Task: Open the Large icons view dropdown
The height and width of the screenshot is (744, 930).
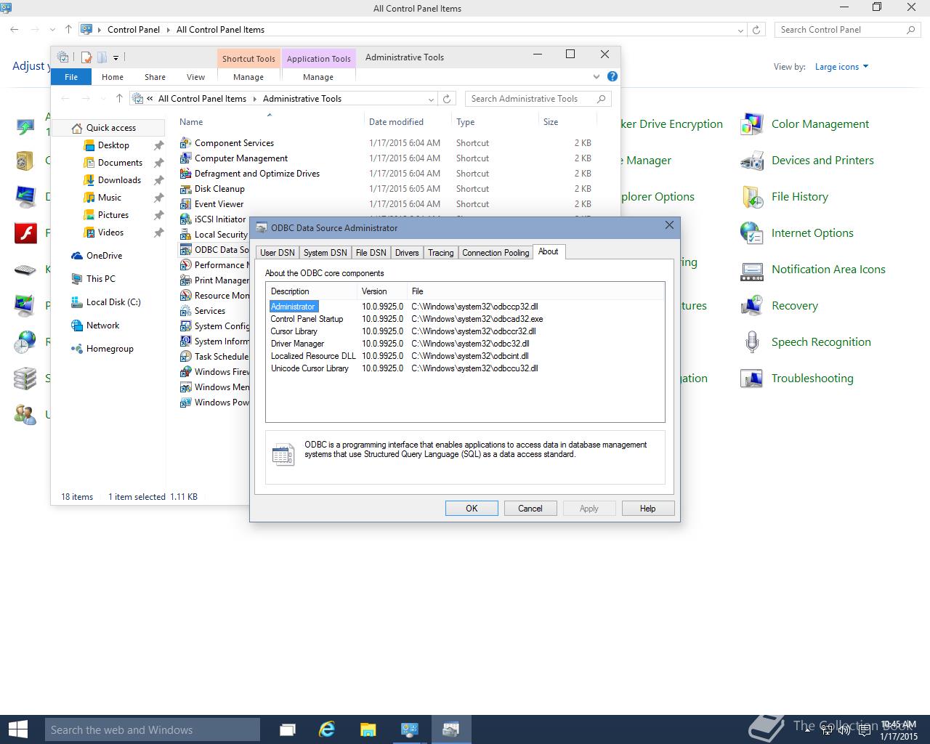Action: pyautogui.click(x=841, y=67)
